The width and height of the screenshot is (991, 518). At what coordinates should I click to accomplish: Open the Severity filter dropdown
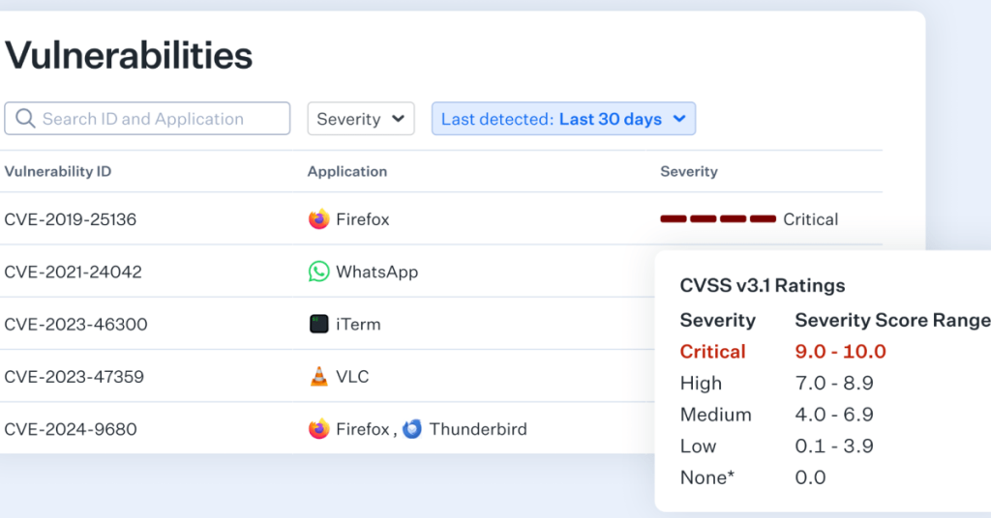360,119
